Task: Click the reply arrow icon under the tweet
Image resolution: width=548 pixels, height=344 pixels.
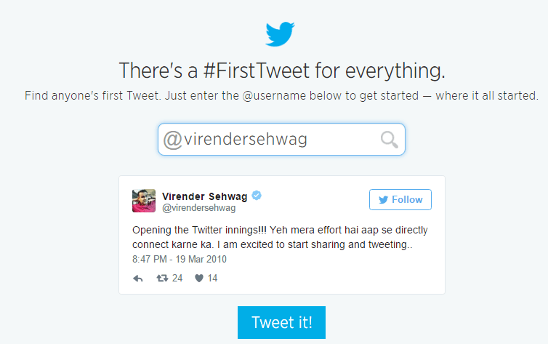Action: 138,279
